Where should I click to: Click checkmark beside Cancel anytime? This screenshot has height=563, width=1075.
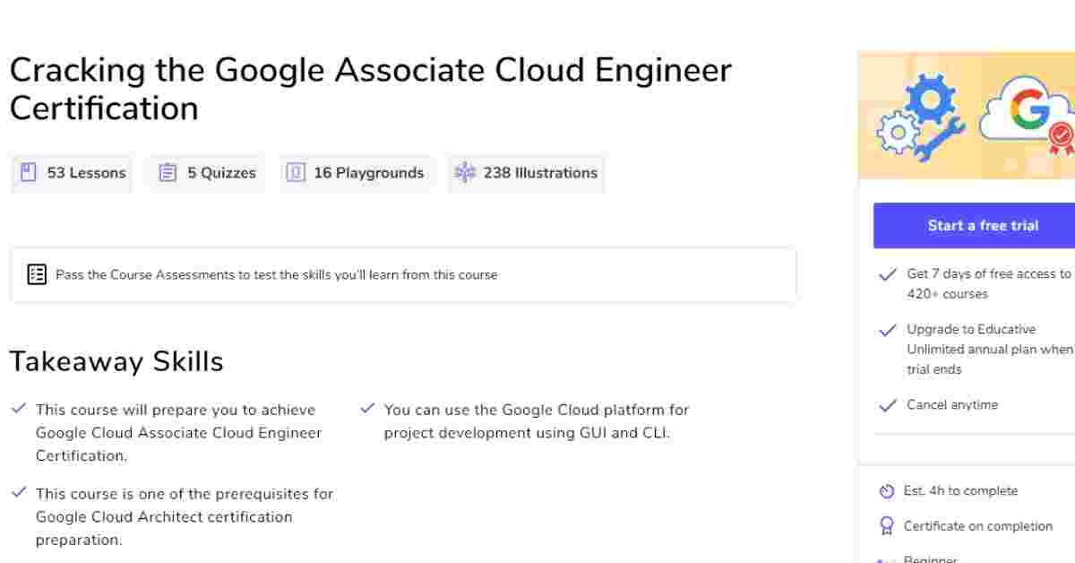point(888,406)
